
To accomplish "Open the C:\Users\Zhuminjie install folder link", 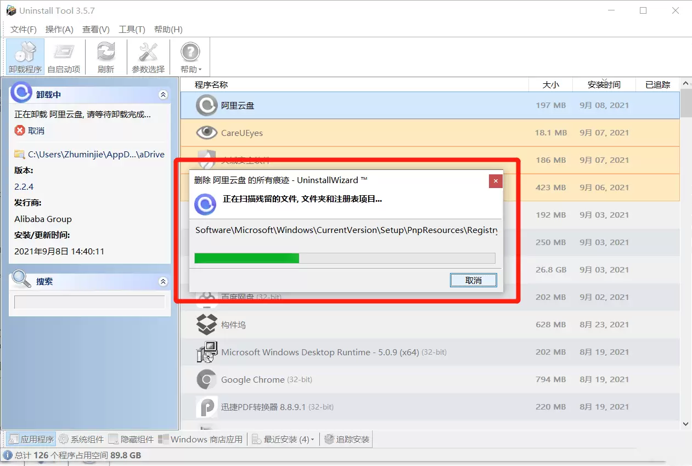I will coord(97,154).
